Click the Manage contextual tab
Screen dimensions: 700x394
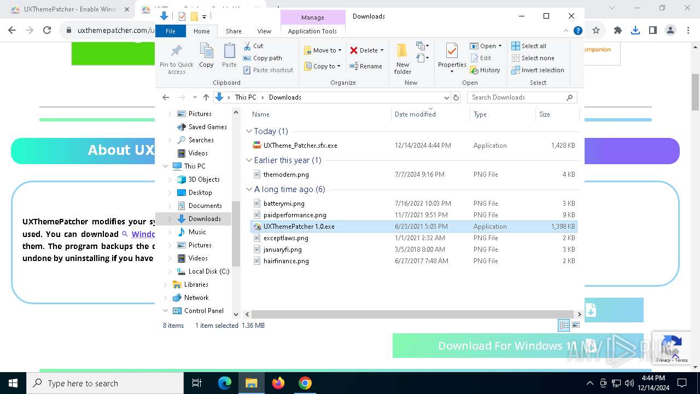point(312,18)
